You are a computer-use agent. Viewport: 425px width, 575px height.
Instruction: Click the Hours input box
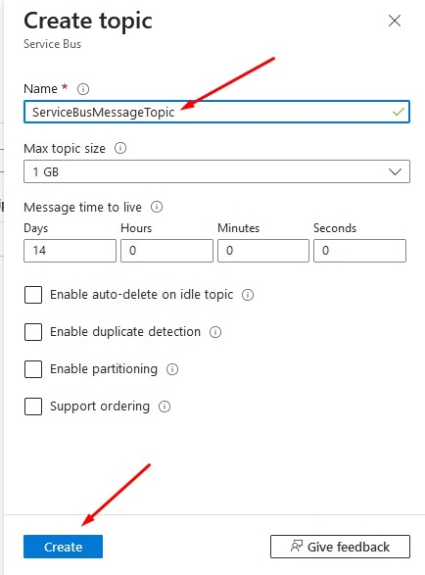tap(166, 251)
